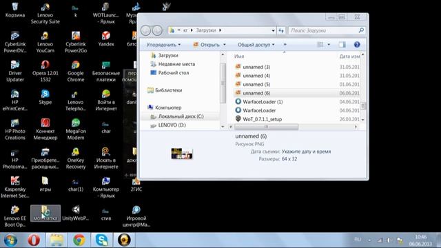Viewport: 441px width, 248px height.
Task: Open Lenovo YouCam desktop icon
Action: (x=45, y=42)
